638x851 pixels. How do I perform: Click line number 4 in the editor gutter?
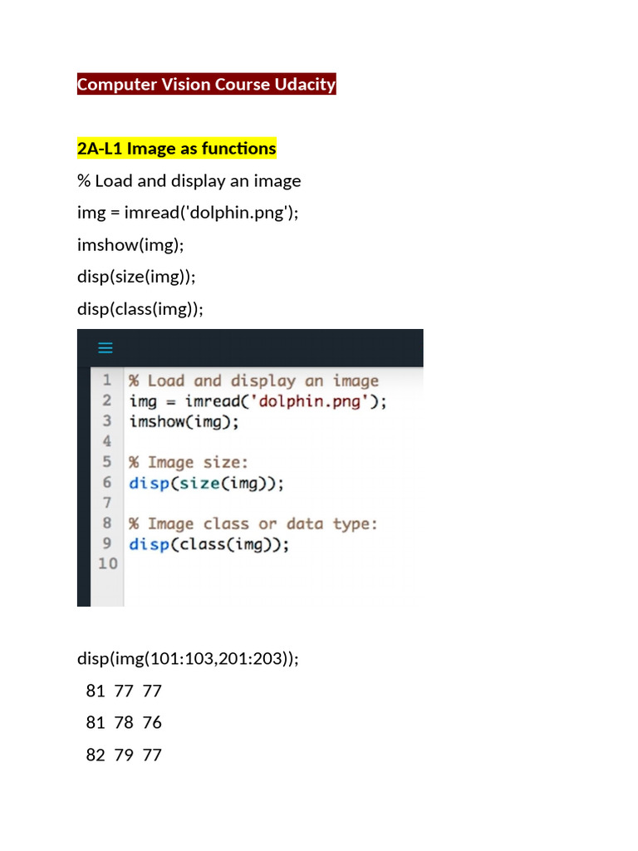click(x=106, y=441)
